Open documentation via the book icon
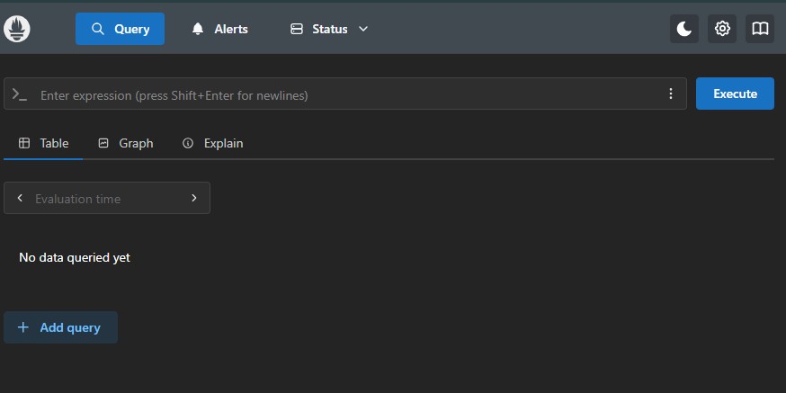 pos(760,29)
